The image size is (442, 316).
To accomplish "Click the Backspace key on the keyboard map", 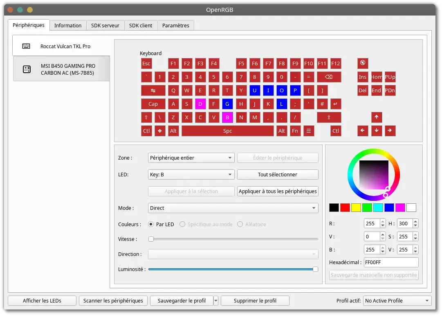I will [x=329, y=77].
